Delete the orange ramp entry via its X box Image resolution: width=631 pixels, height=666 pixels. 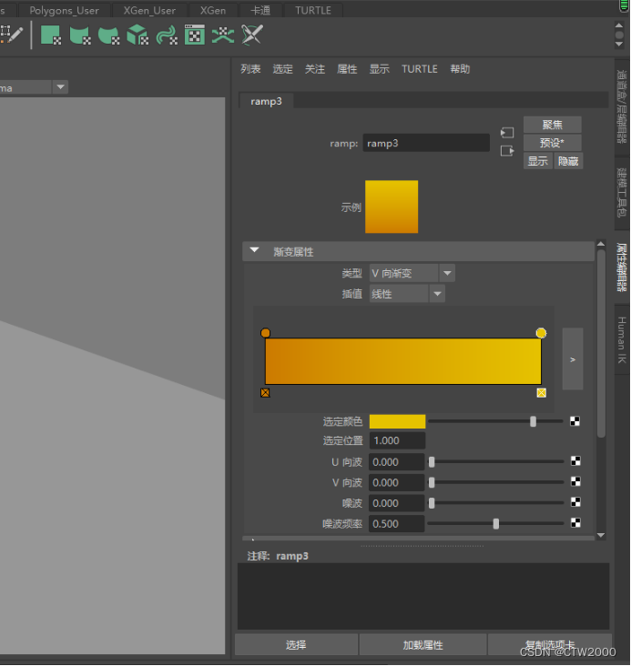(265, 393)
